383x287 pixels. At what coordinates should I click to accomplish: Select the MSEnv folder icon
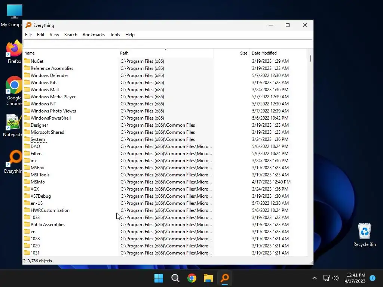click(27, 167)
